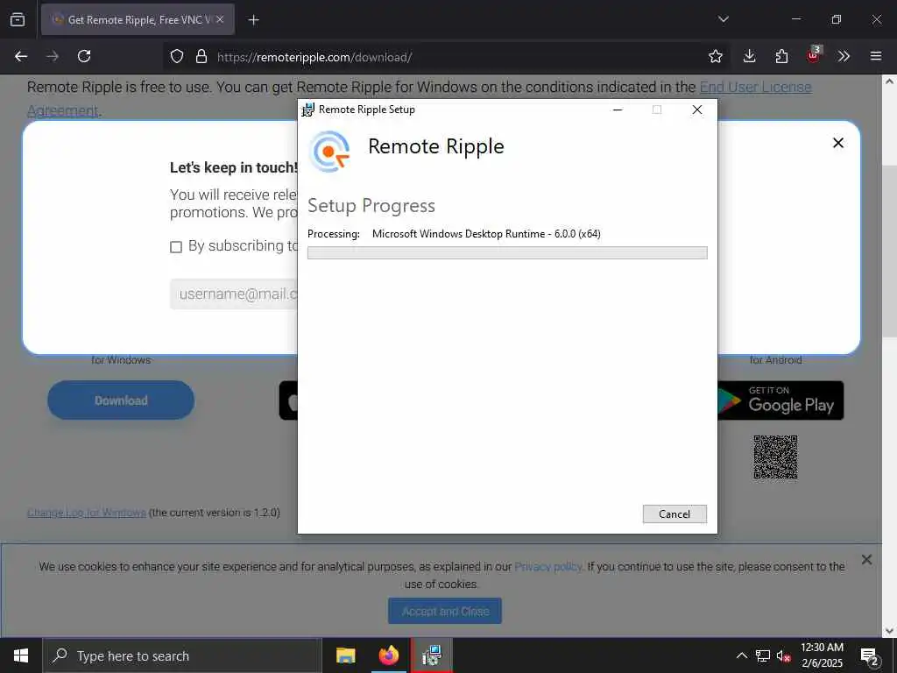Viewport: 897px width, 673px height.
Task: List all tabs dropdown arrow
Action: [x=723, y=19]
